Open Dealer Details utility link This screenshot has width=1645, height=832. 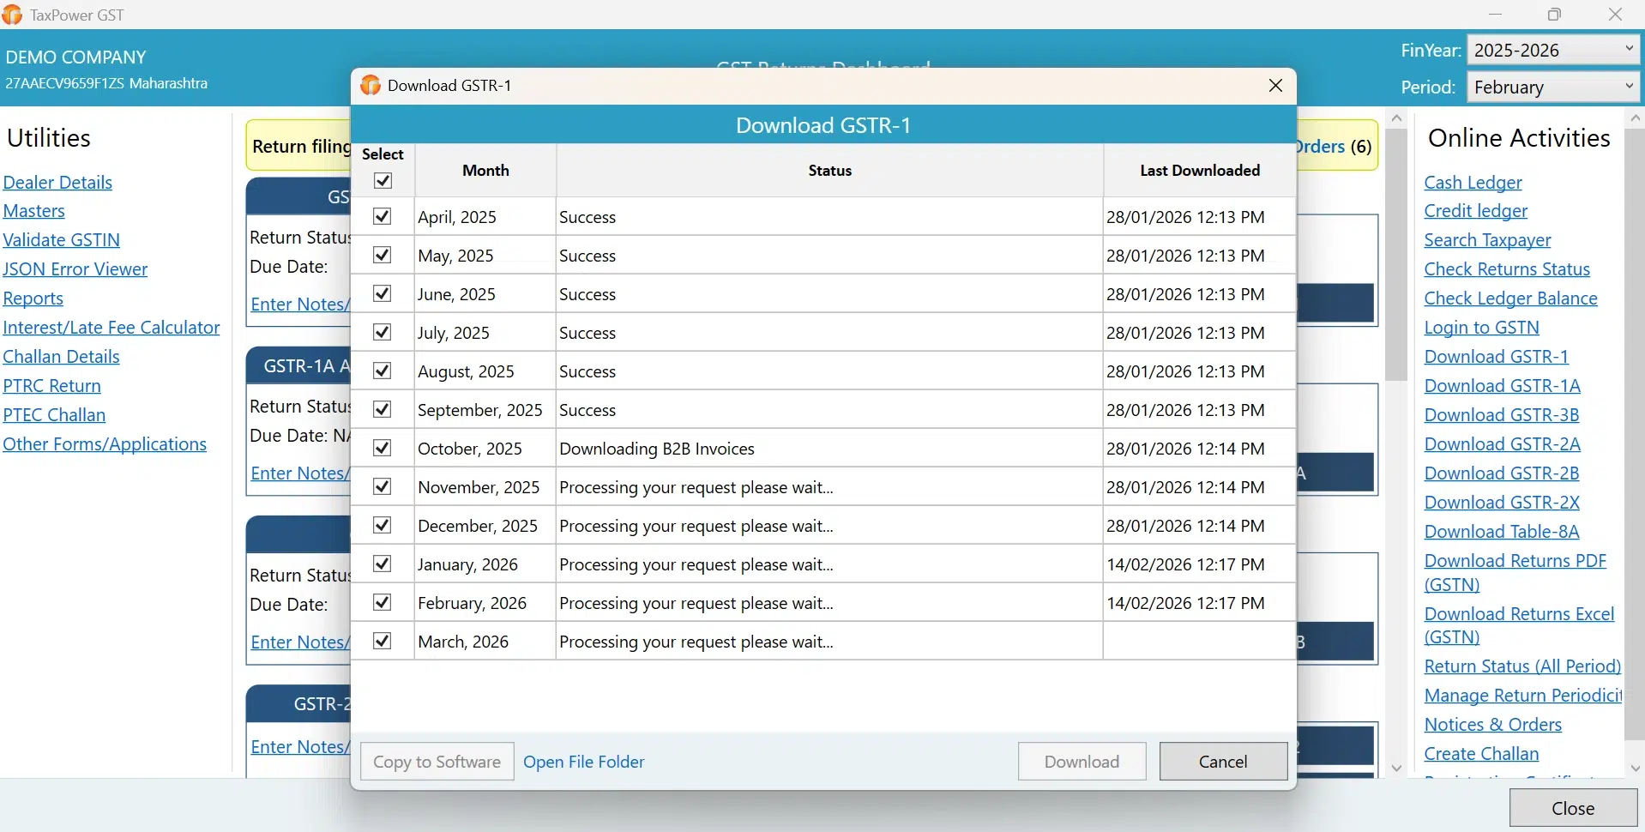click(x=57, y=183)
